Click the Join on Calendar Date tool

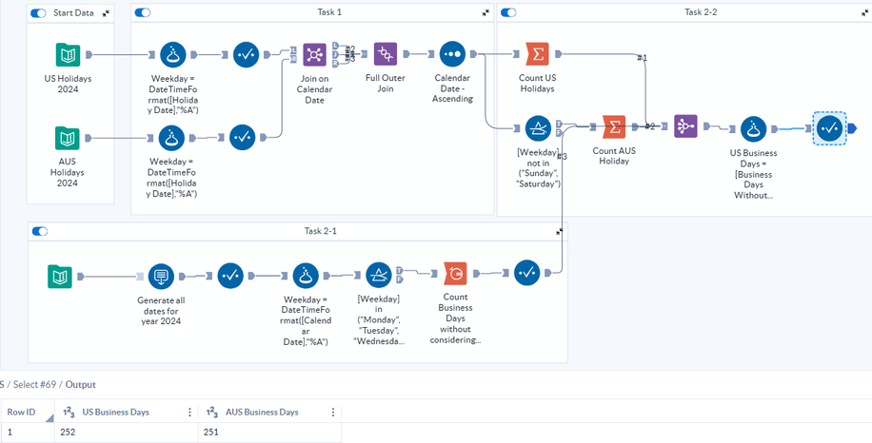[x=315, y=54]
